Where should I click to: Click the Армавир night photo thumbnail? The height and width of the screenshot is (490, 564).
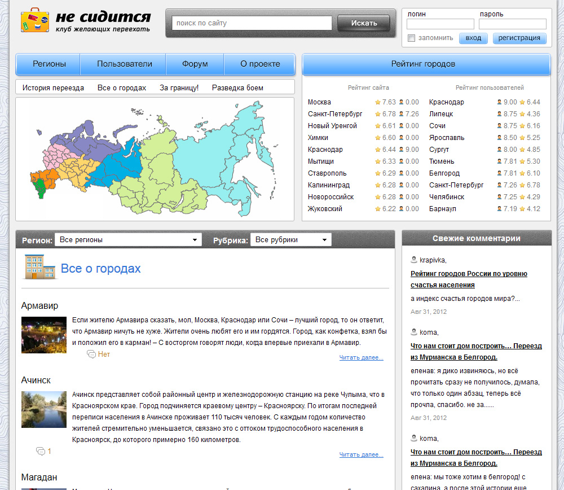[x=44, y=335]
